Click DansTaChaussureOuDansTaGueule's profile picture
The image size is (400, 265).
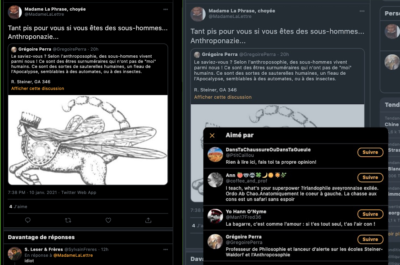point(215,155)
